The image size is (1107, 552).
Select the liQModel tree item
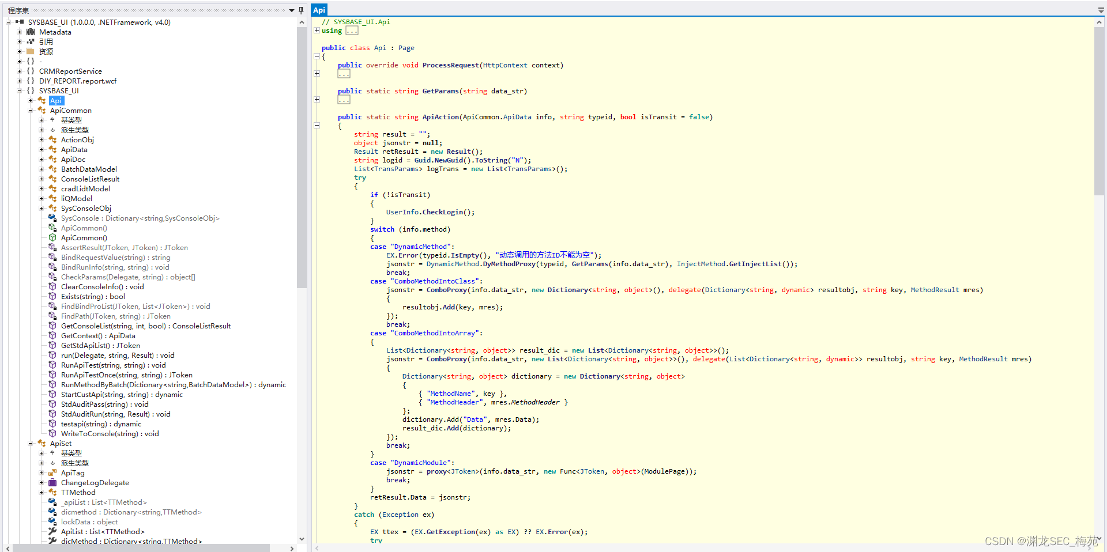[x=77, y=198]
